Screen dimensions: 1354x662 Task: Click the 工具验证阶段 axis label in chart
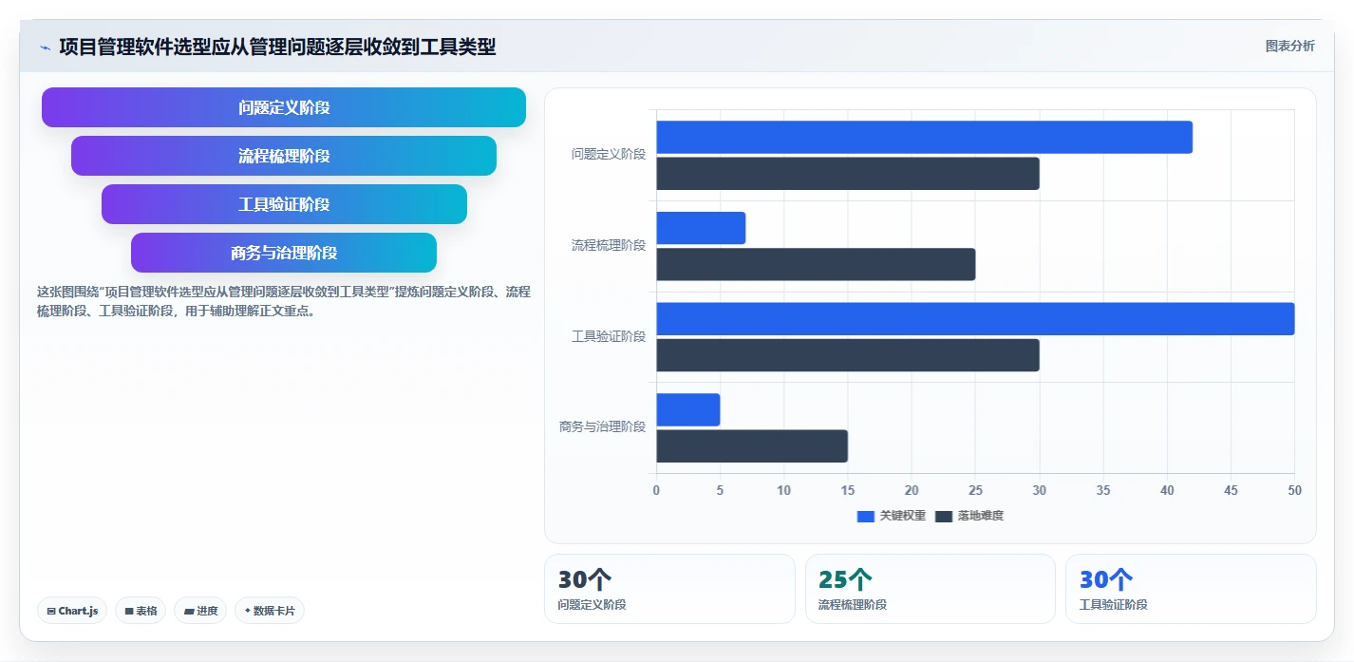609,336
